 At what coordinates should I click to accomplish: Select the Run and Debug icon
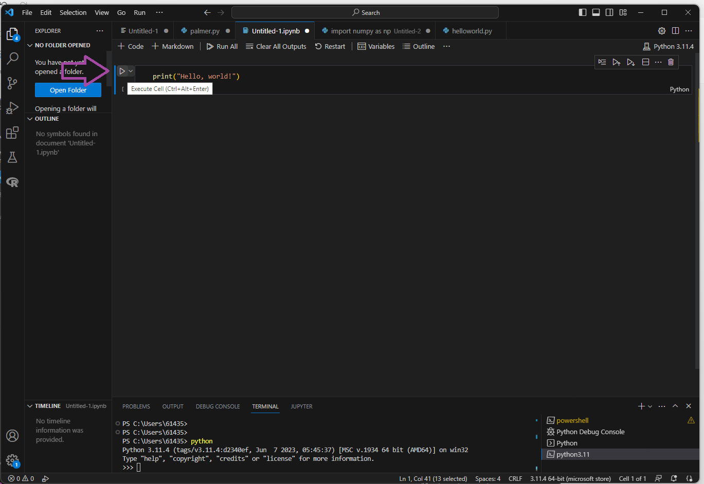pyautogui.click(x=12, y=108)
